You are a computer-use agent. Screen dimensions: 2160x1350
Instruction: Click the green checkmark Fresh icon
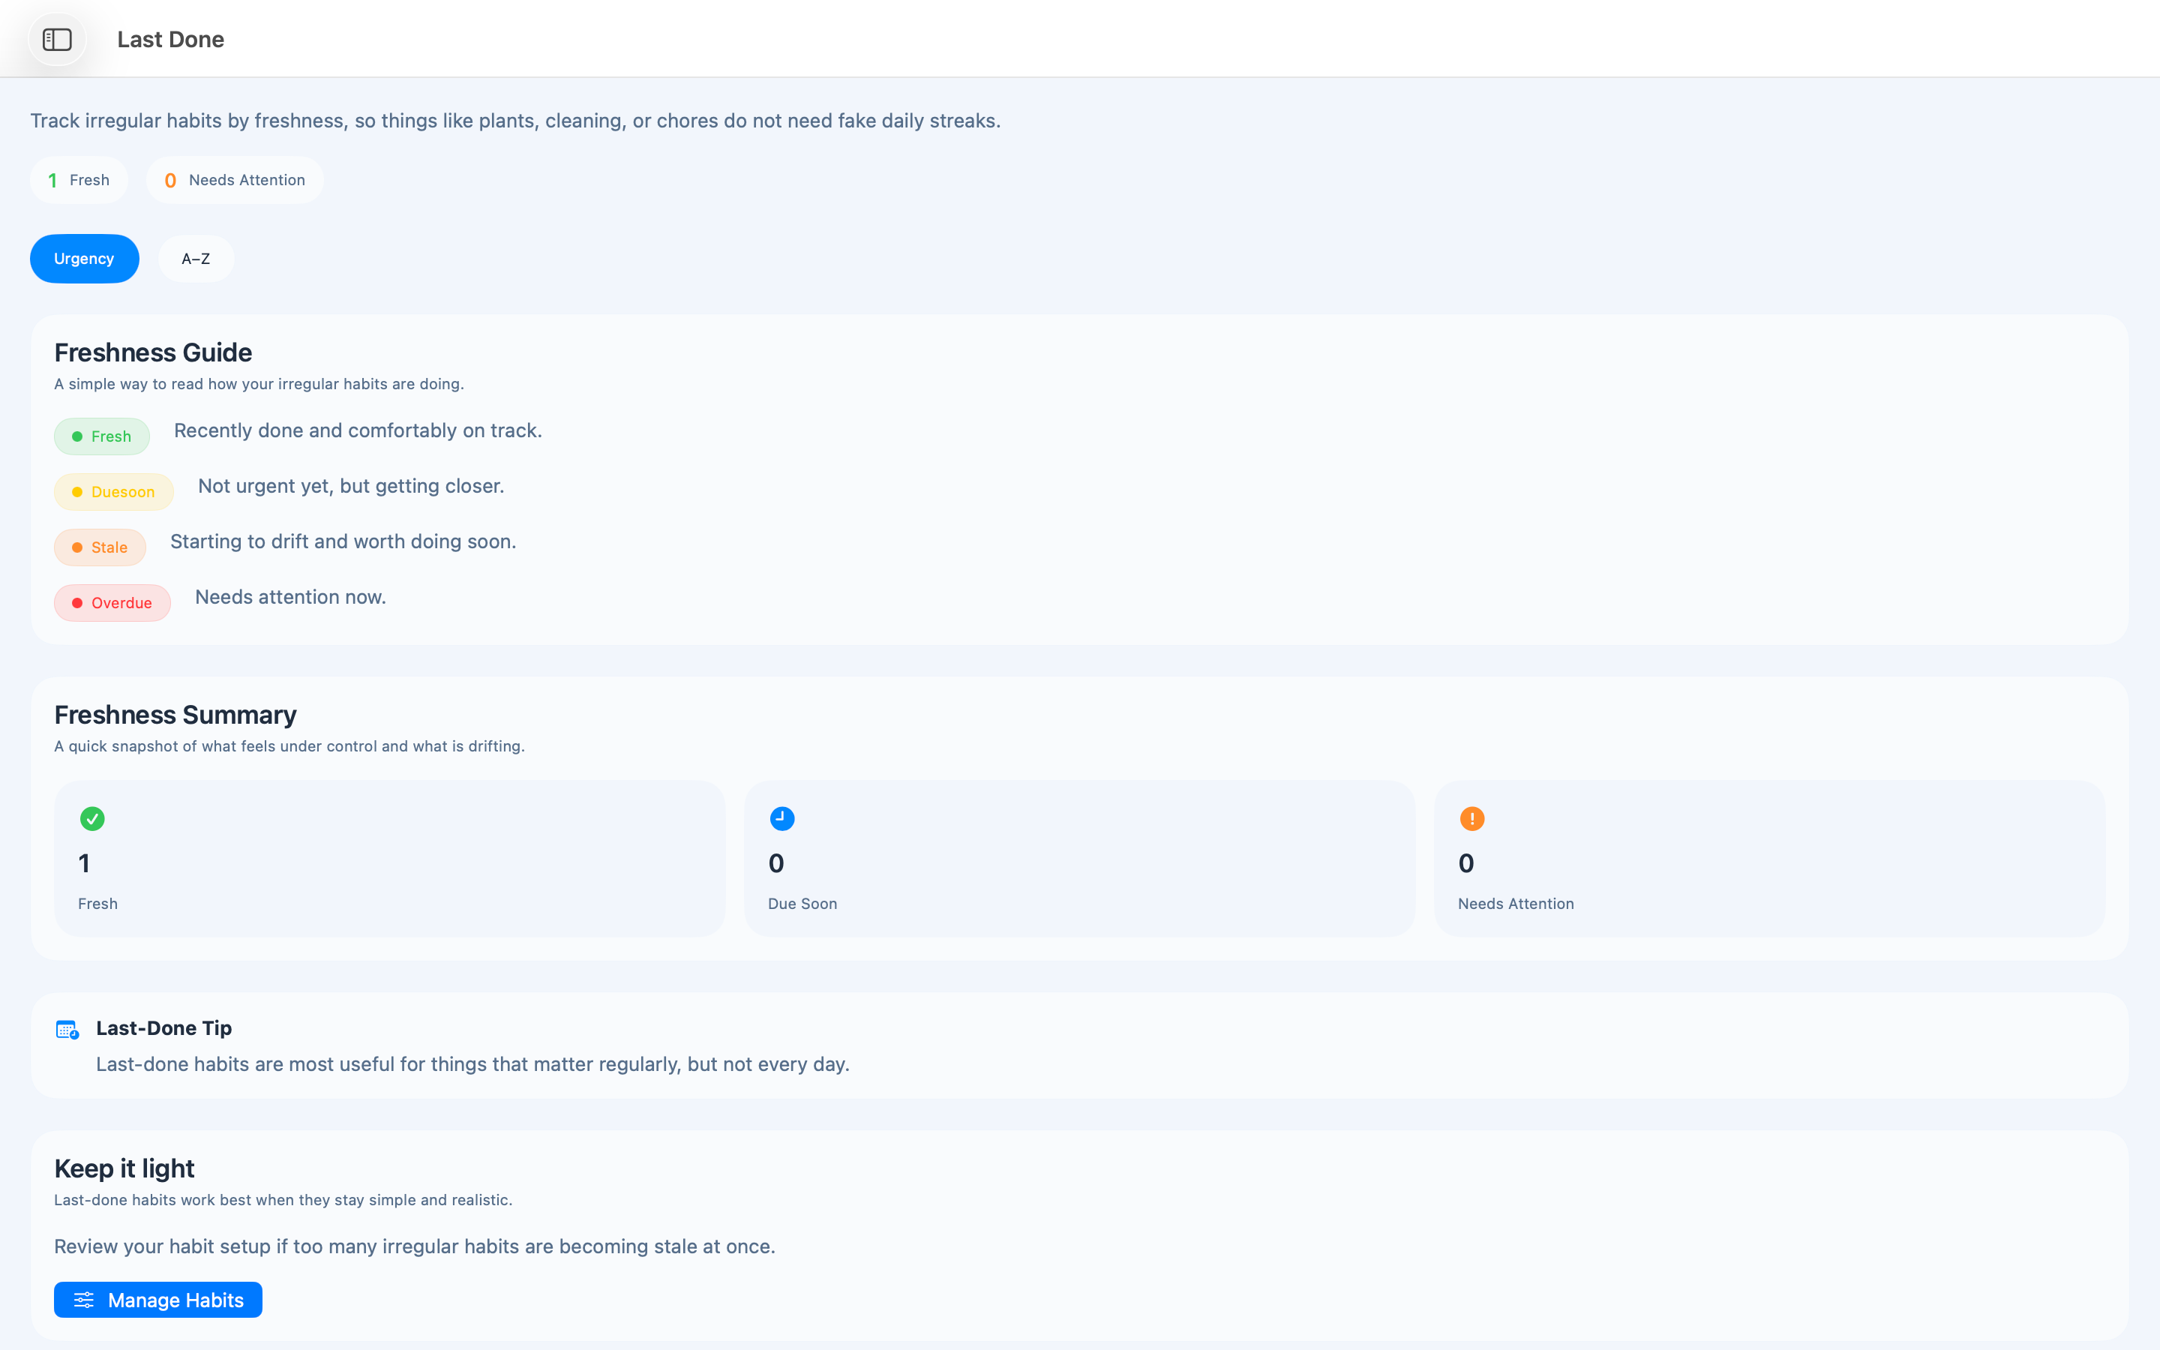pos(92,819)
